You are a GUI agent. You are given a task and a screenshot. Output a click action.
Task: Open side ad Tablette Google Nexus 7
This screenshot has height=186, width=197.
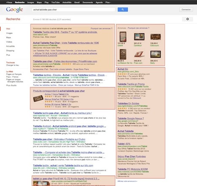point(131,119)
